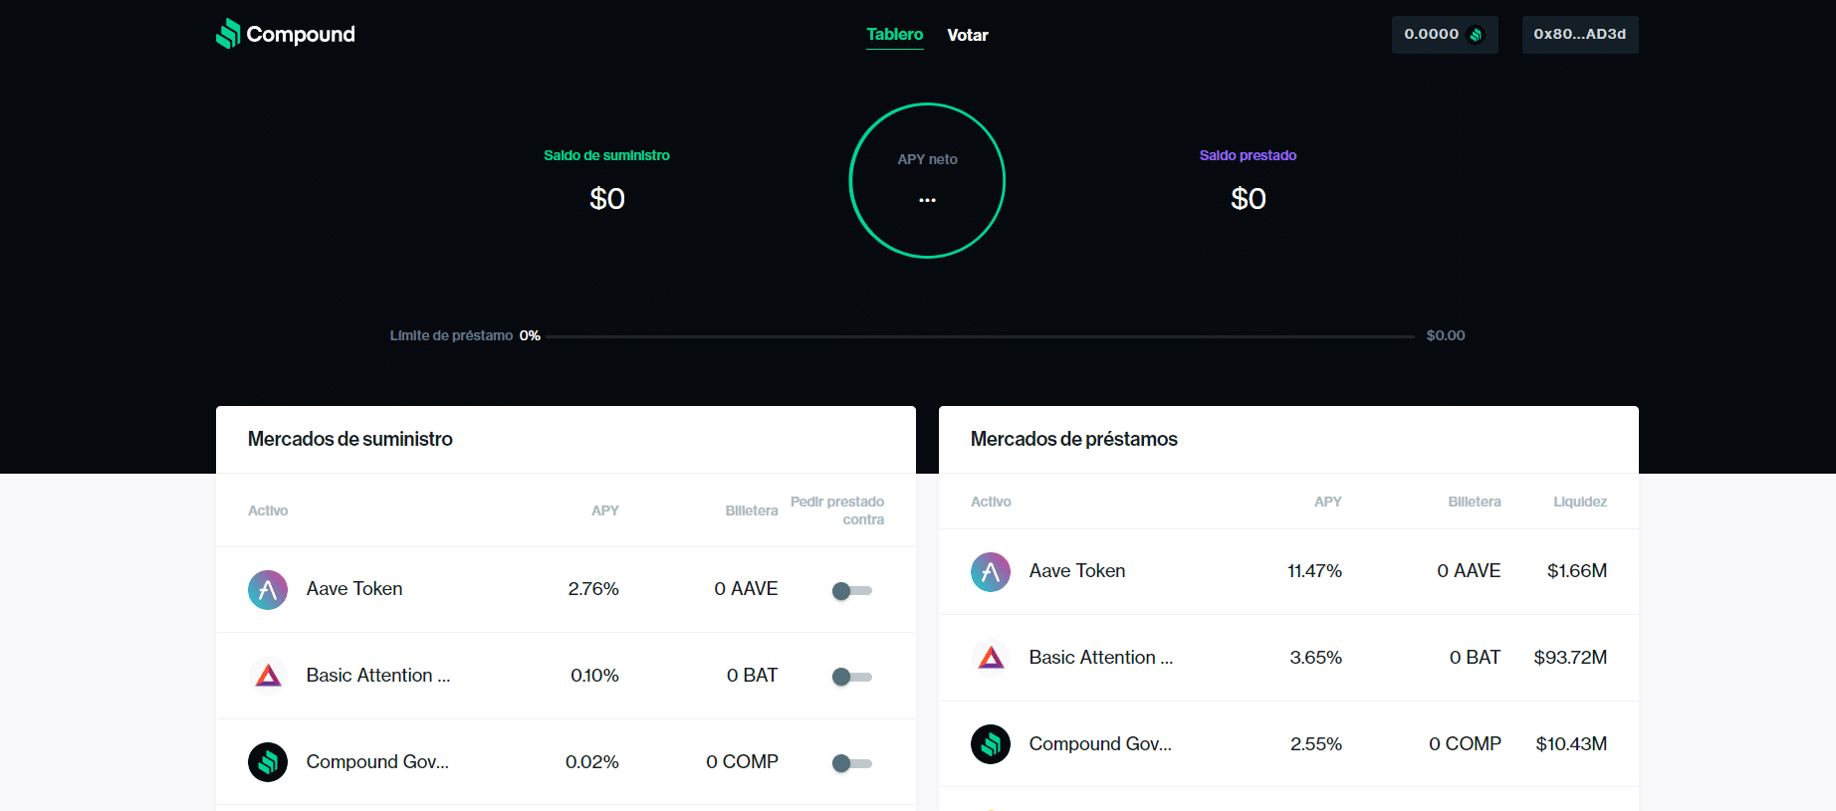Toggle Aave Token collateral switch
The width and height of the screenshot is (1836, 811).
pyautogui.click(x=851, y=591)
